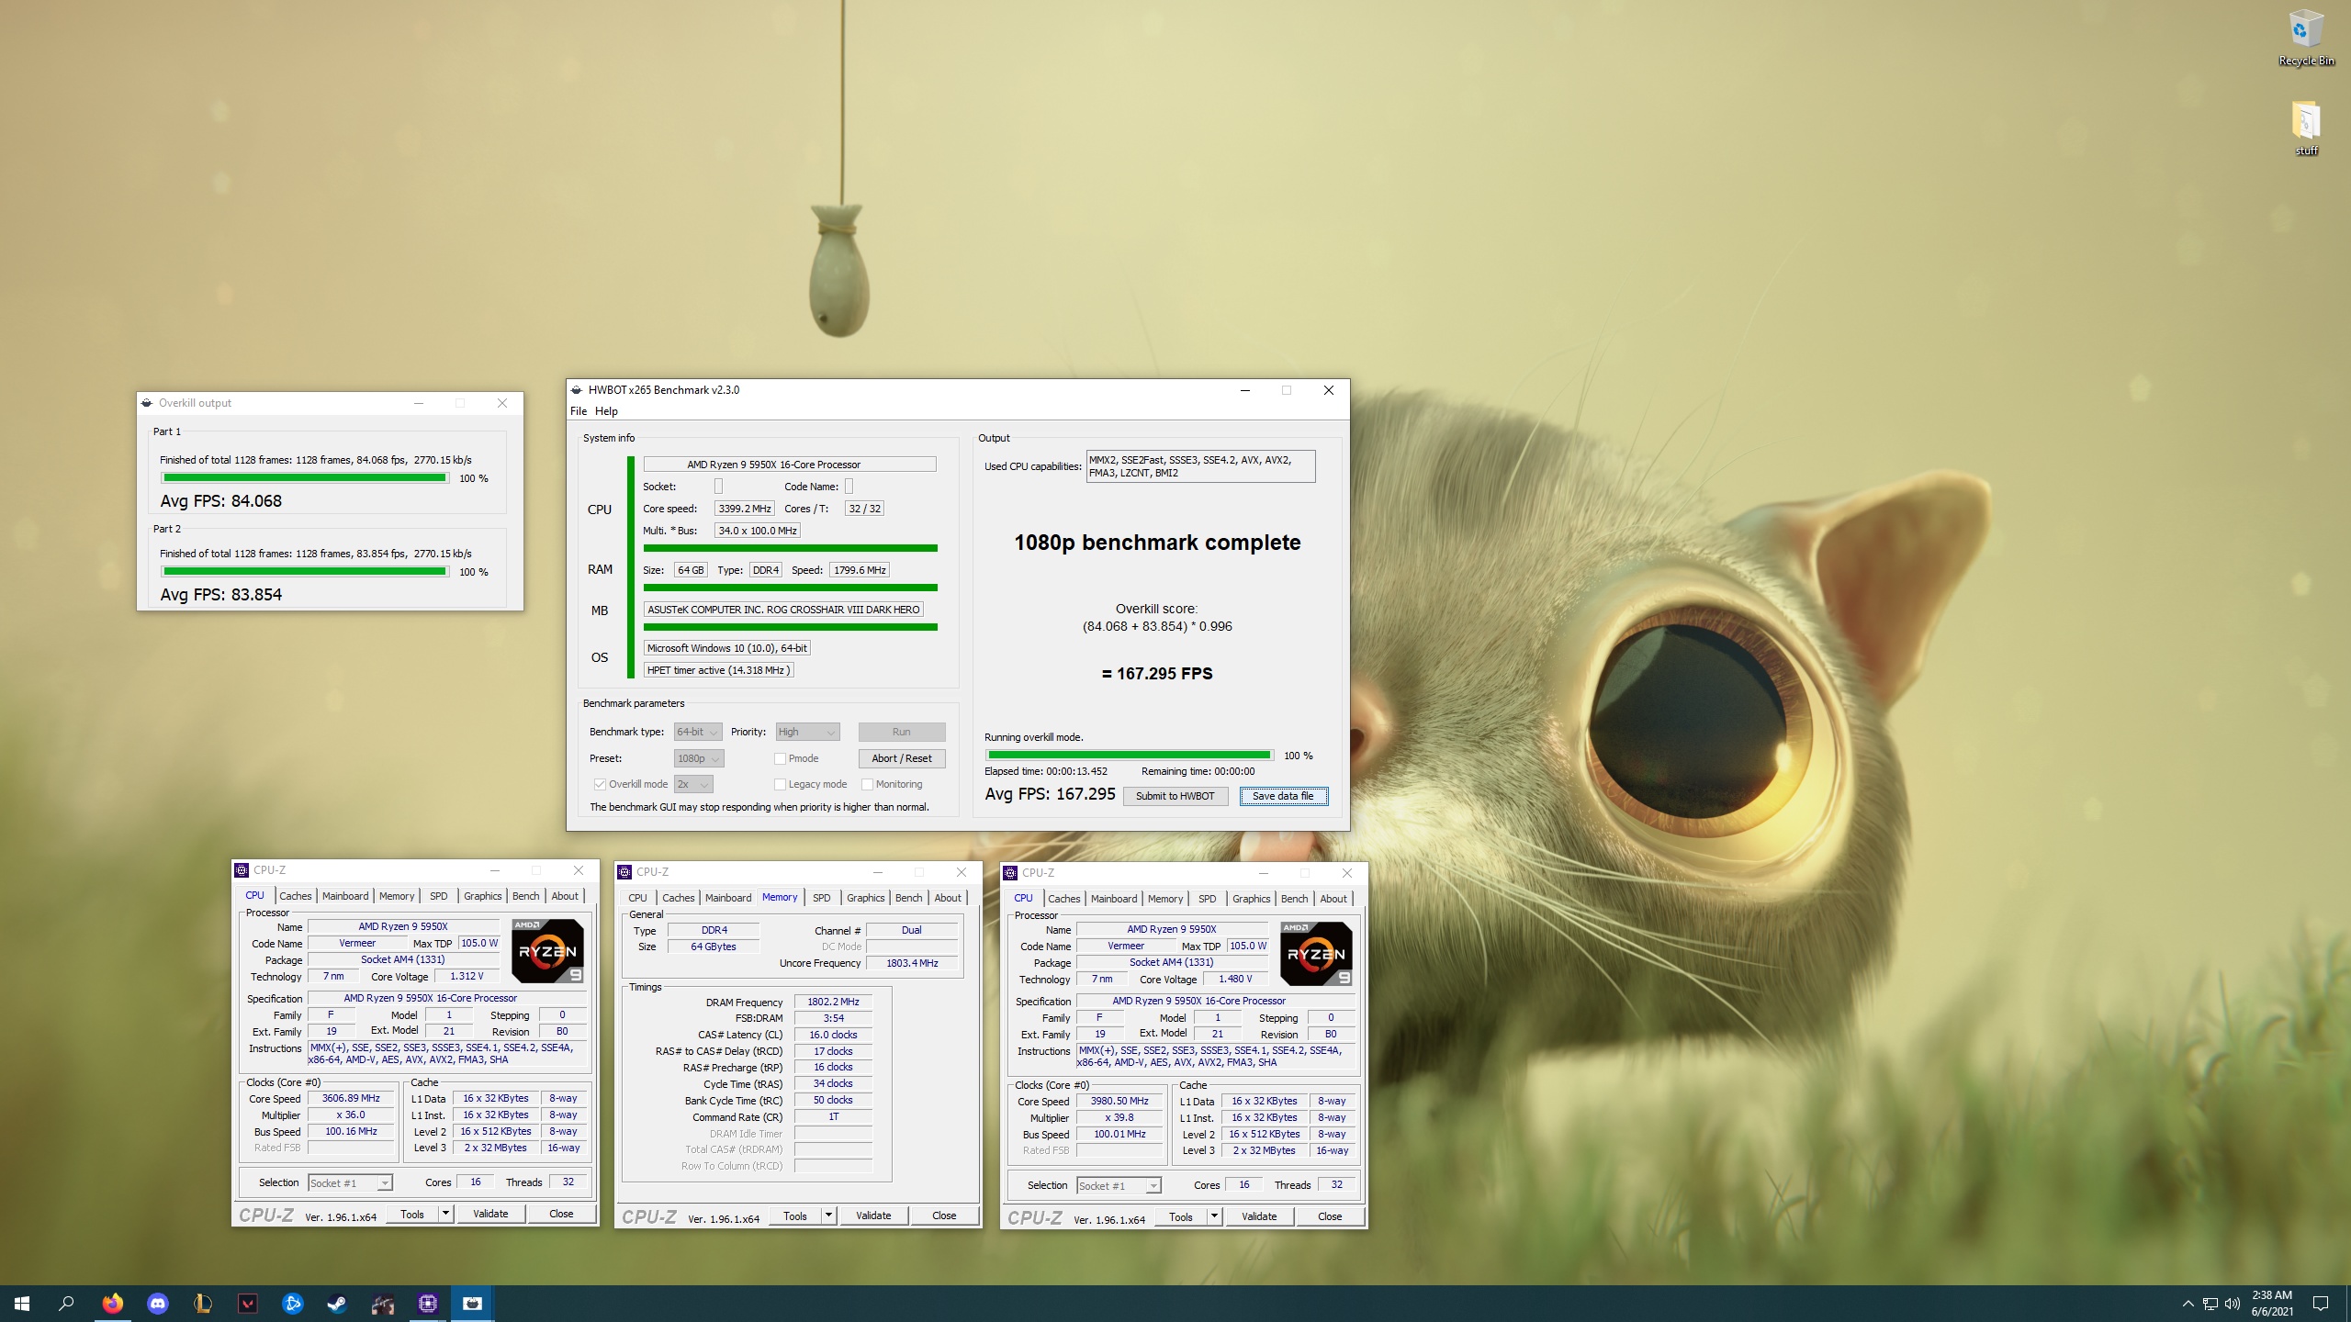Open About tab in right CPU-Z
The width and height of the screenshot is (2351, 1322).
(x=1333, y=899)
